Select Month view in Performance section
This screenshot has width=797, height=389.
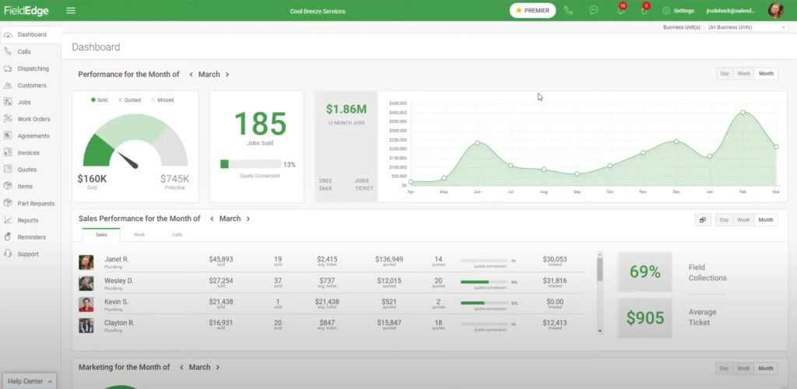pyautogui.click(x=766, y=74)
